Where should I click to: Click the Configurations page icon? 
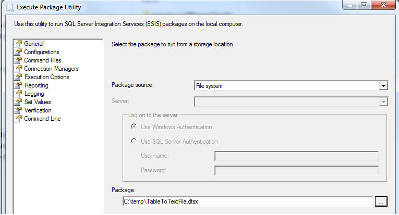click(18, 52)
